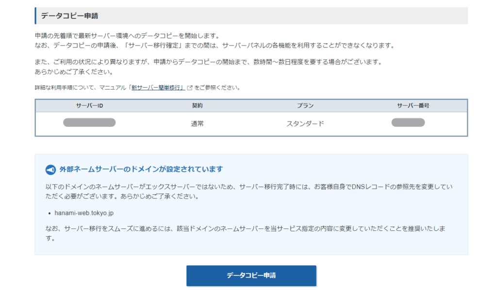Click the プラン column header
Viewport: 497px width, 290px height.
[305, 106]
